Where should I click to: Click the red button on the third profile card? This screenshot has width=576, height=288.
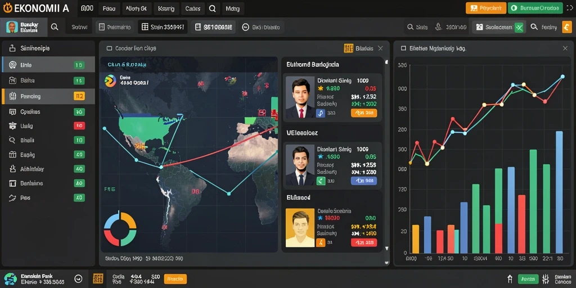[364, 242]
